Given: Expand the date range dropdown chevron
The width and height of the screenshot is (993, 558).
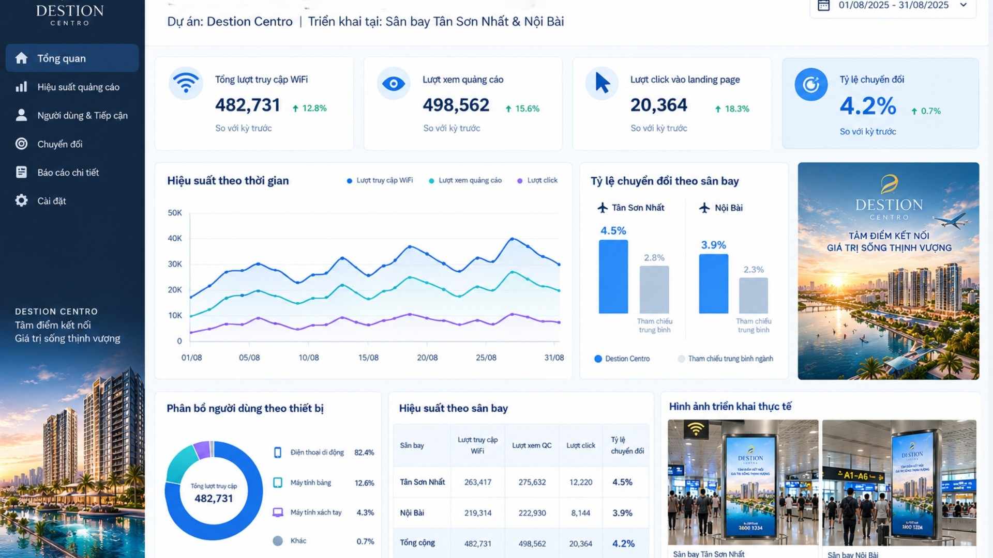Looking at the screenshot, I should point(963,5).
